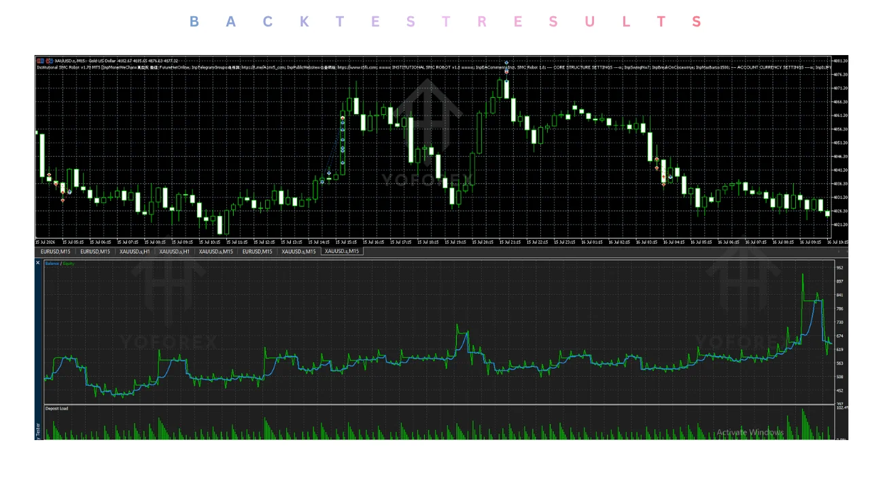The width and height of the screenshot is (870, 489).
Task: Click the 4071.30 price scale label
Action: point(840,88)
